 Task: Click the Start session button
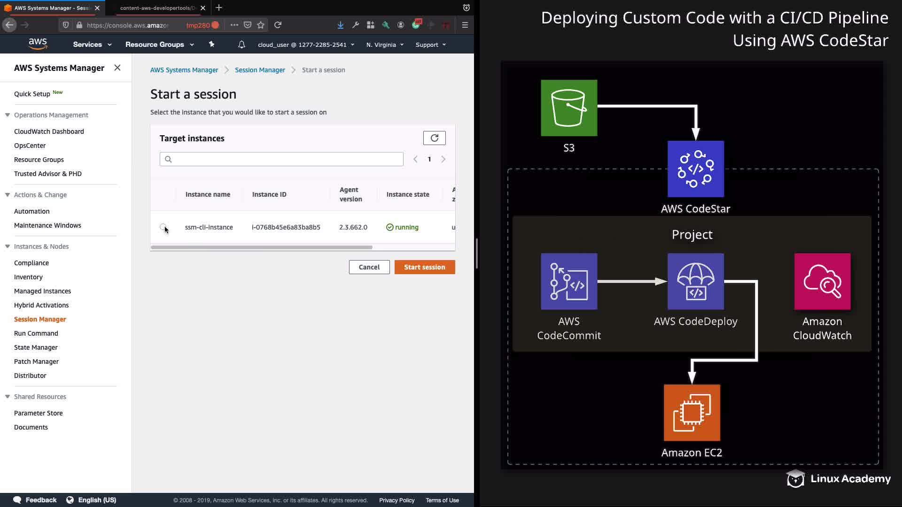point(424,267)
